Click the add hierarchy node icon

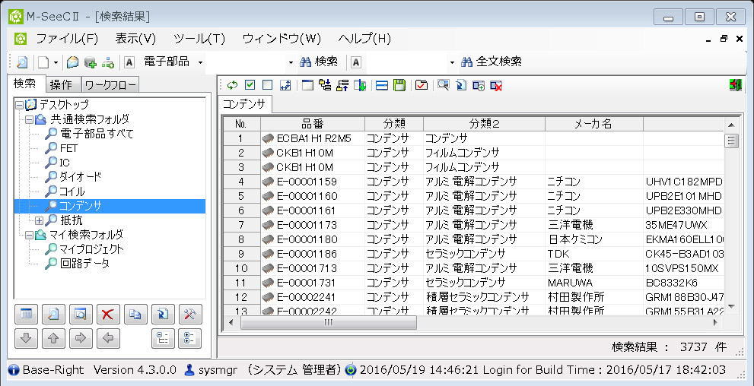pyautogui.click(x=108, y=62)
